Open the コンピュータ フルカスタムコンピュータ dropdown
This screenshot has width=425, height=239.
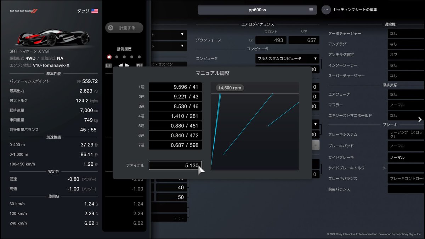[287, 58]
